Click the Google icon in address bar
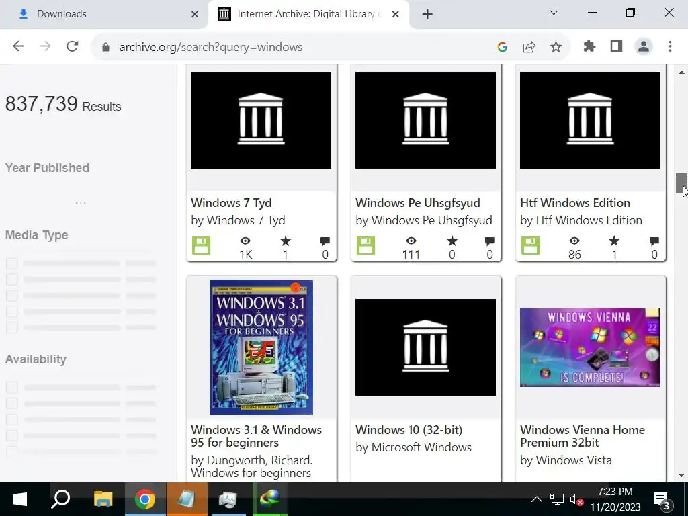Image resolution: width=688 pixels, height=516 pixels. (503, 47)
